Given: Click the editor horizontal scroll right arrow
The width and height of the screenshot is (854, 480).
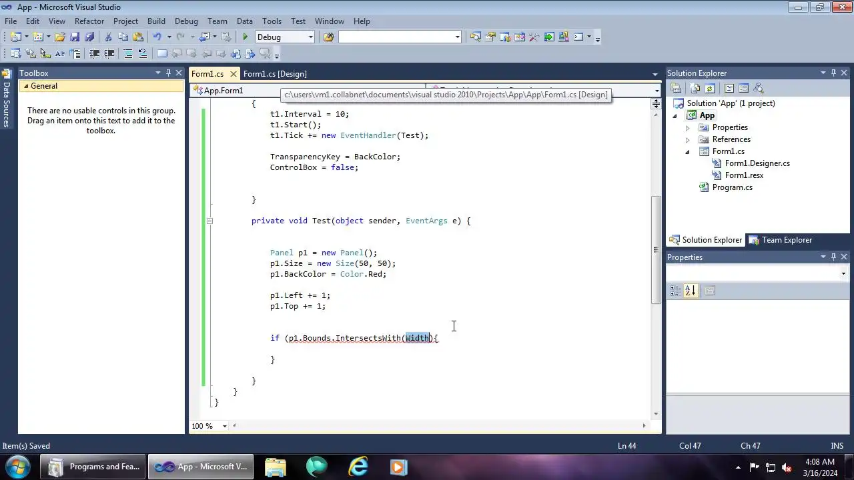Looking at the screenshot, I should tap(644, 425).
